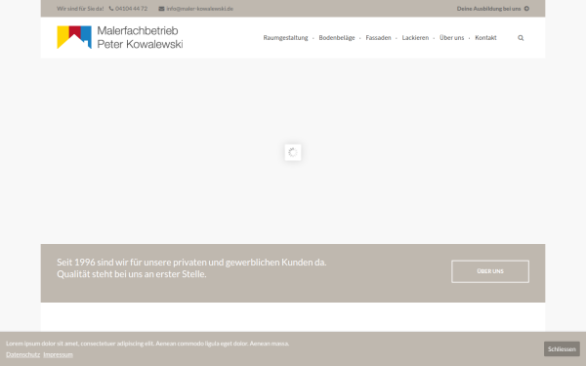Dismiss the cookie banner with Schliessen
The width and height of the screenshot is (586, 366).
point(562,348)
